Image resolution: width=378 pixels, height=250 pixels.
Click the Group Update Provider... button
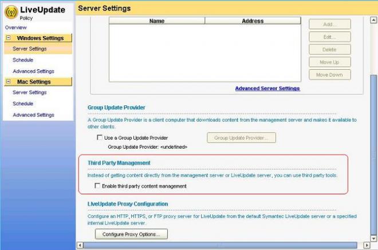[x=241, y=138]
